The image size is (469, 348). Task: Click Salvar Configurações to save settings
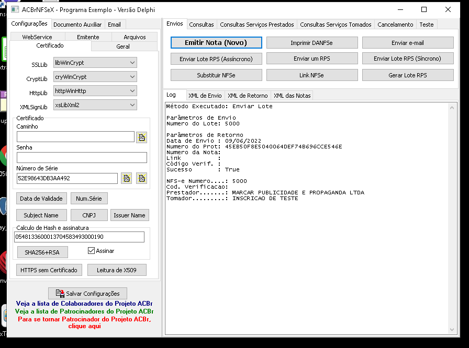click(x=87, y=293)
